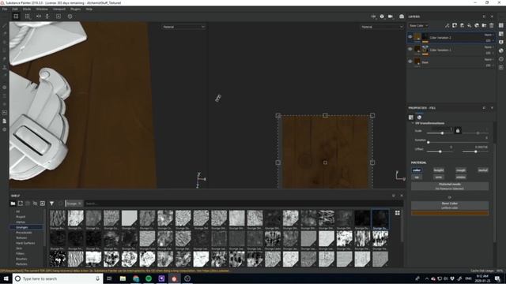Delete layer with the trash icon
506x284 pixels.
(492, 25)
